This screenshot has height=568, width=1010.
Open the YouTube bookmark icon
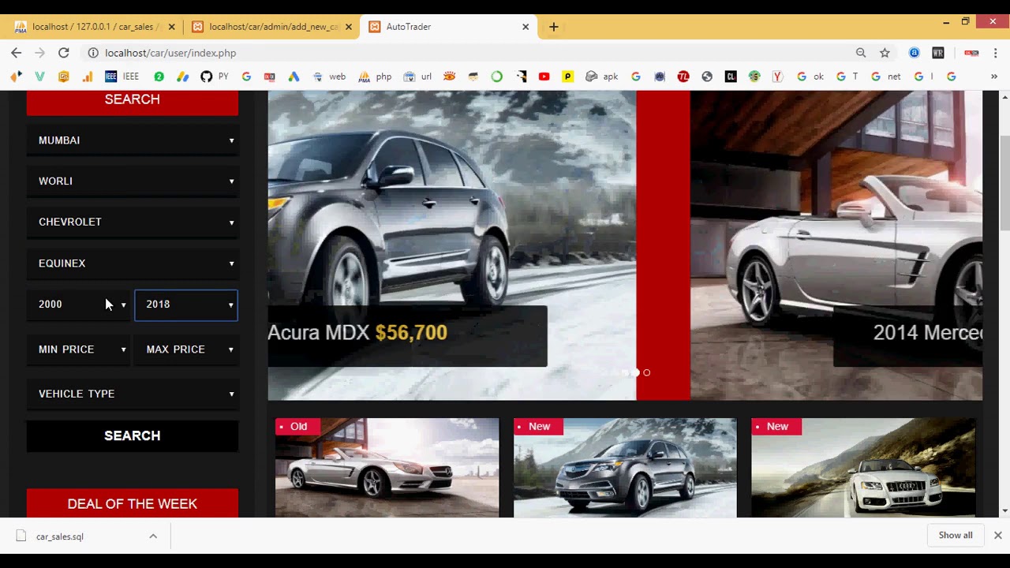(544, 77)
